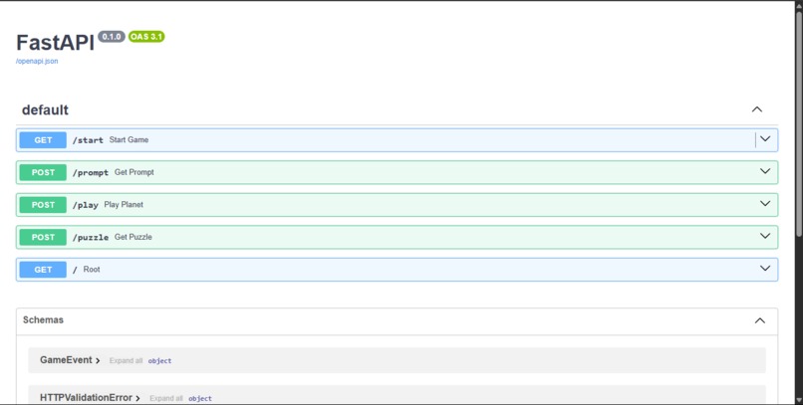This screenshot has height=405, width=803.
Task: Click the POST badge on /prompt
Action: coord(43,172)
